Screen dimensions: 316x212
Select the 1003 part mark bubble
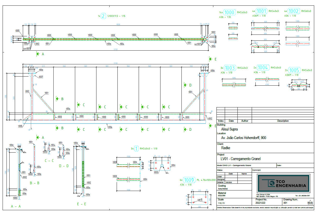pos(230,68)
